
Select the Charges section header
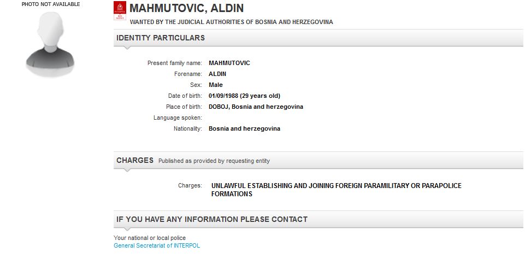tap(135, 161)
